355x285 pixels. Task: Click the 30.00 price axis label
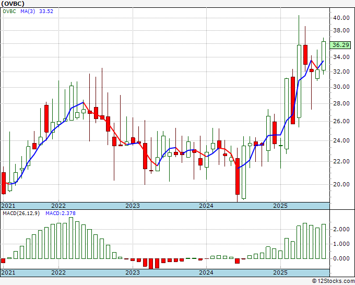[341, 87]
